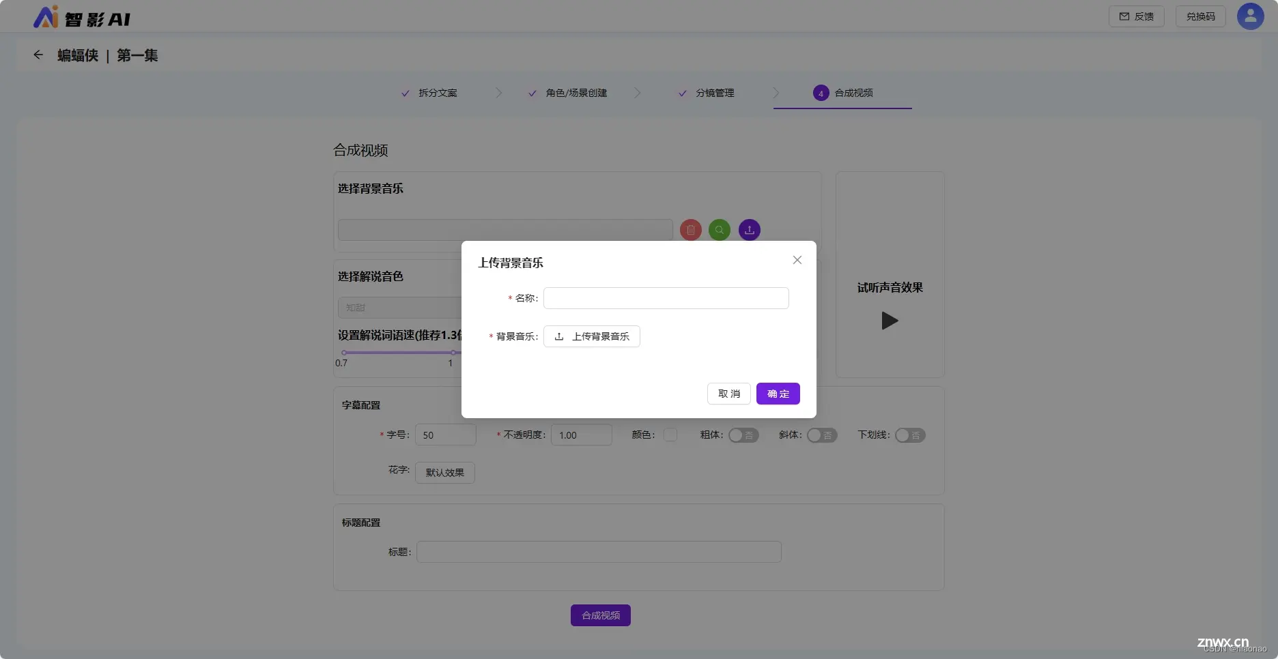The width and height of the screenshot is (1278, 659).
Task: Toggle the 斜体 italic switch
Action: point(822,435)
